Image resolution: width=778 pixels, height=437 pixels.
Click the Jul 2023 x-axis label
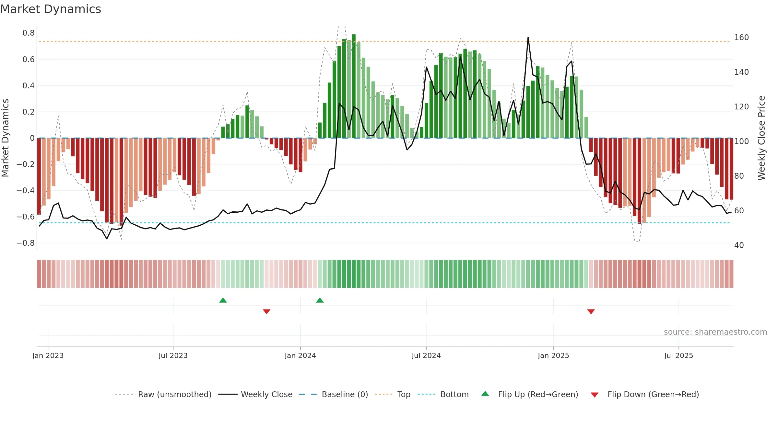(x=173, y=355)
